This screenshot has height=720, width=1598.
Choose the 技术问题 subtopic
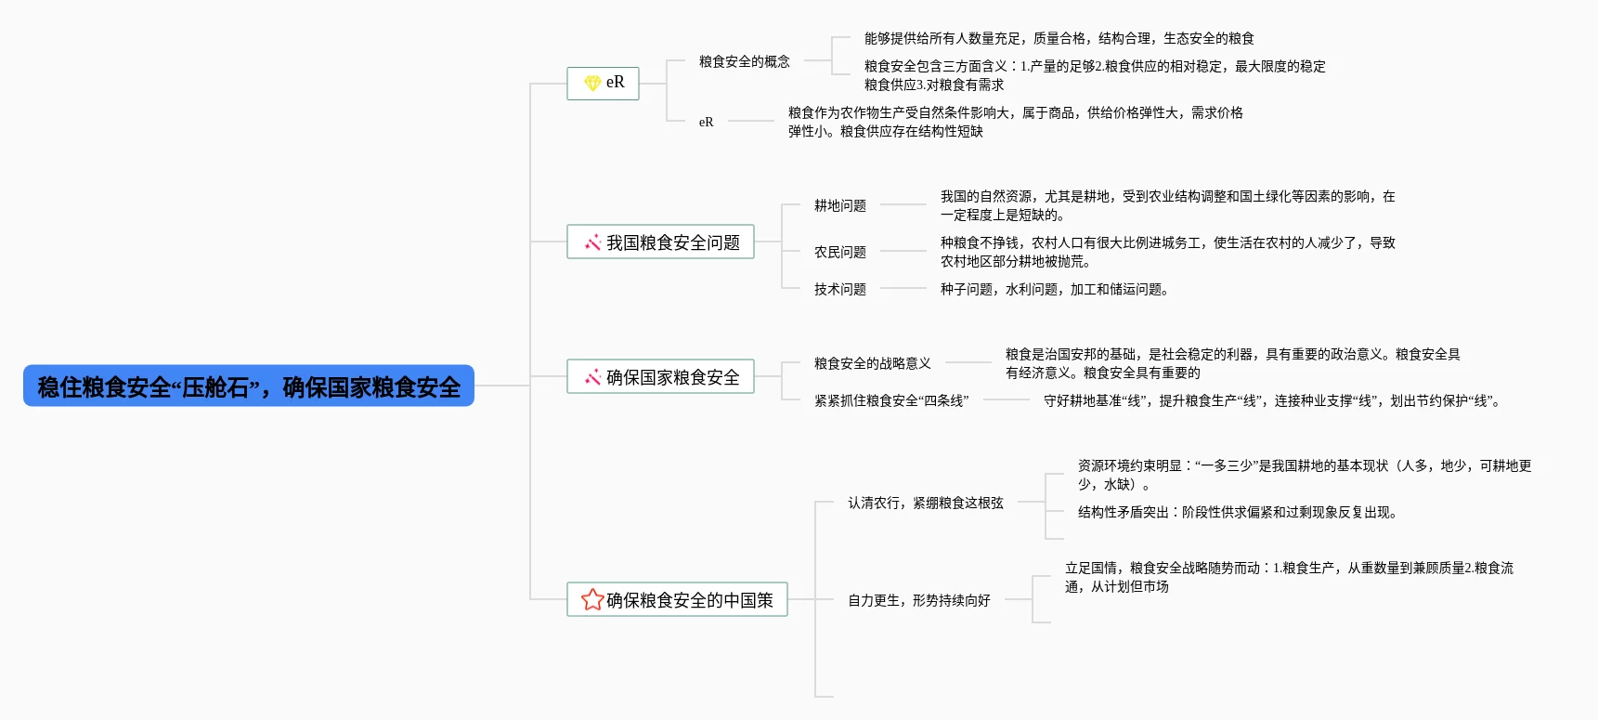(x=839, y=289)
